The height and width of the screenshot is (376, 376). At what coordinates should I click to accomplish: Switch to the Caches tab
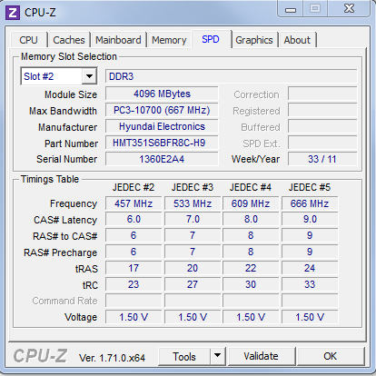click(x=69, y=40)
